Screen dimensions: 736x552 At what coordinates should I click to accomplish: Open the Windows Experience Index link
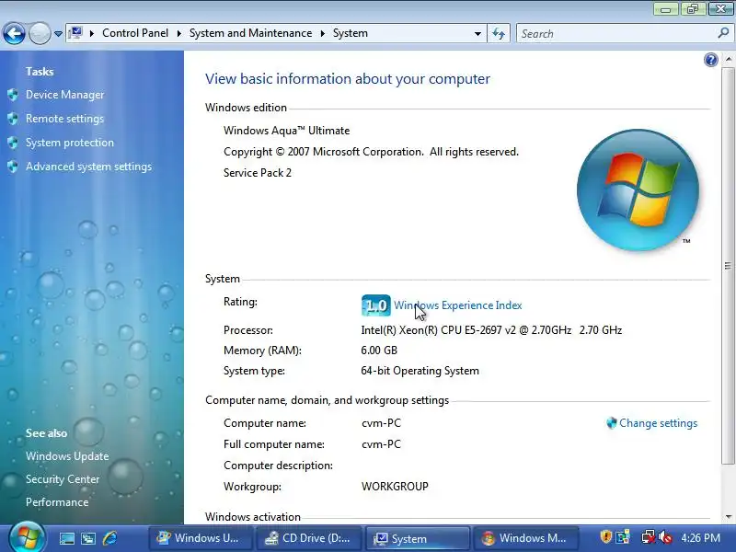tap(457, 305)
